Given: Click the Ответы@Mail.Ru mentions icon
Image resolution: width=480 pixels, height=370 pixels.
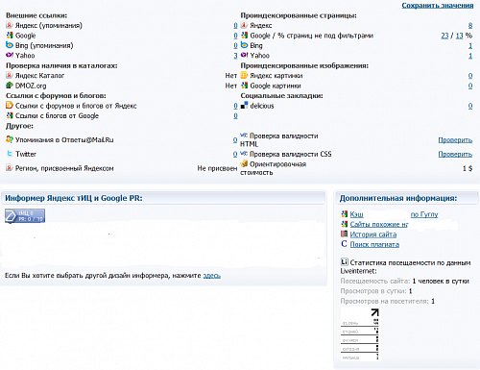Looking at the screenshot, I should click(x=10, y=139).
